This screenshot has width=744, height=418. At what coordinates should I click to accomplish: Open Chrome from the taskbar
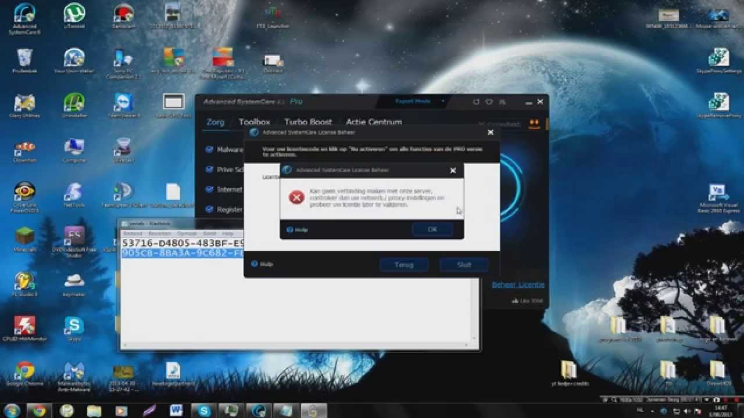40,410
